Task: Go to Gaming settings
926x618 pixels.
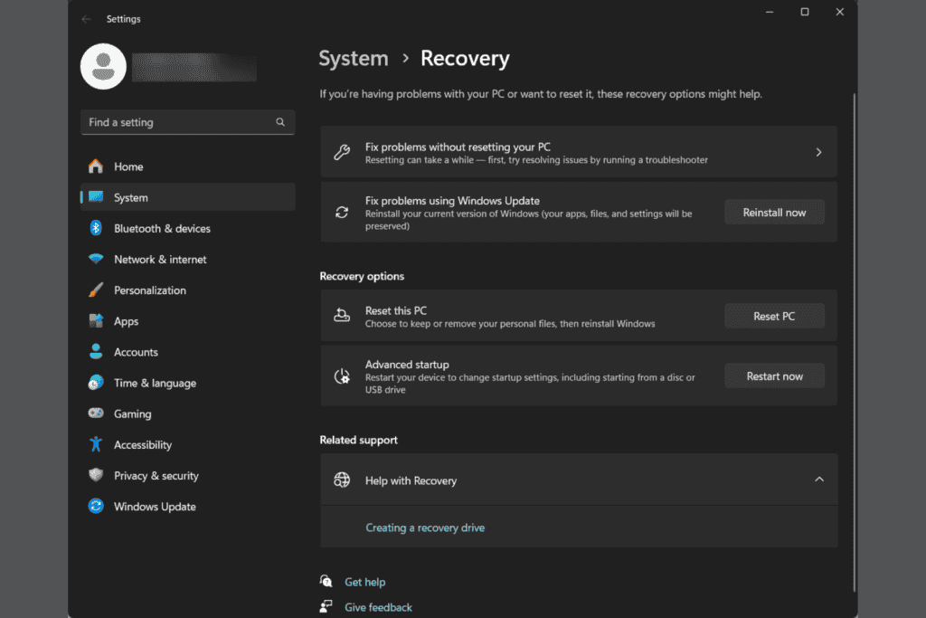Action: [x=188, y=414]
